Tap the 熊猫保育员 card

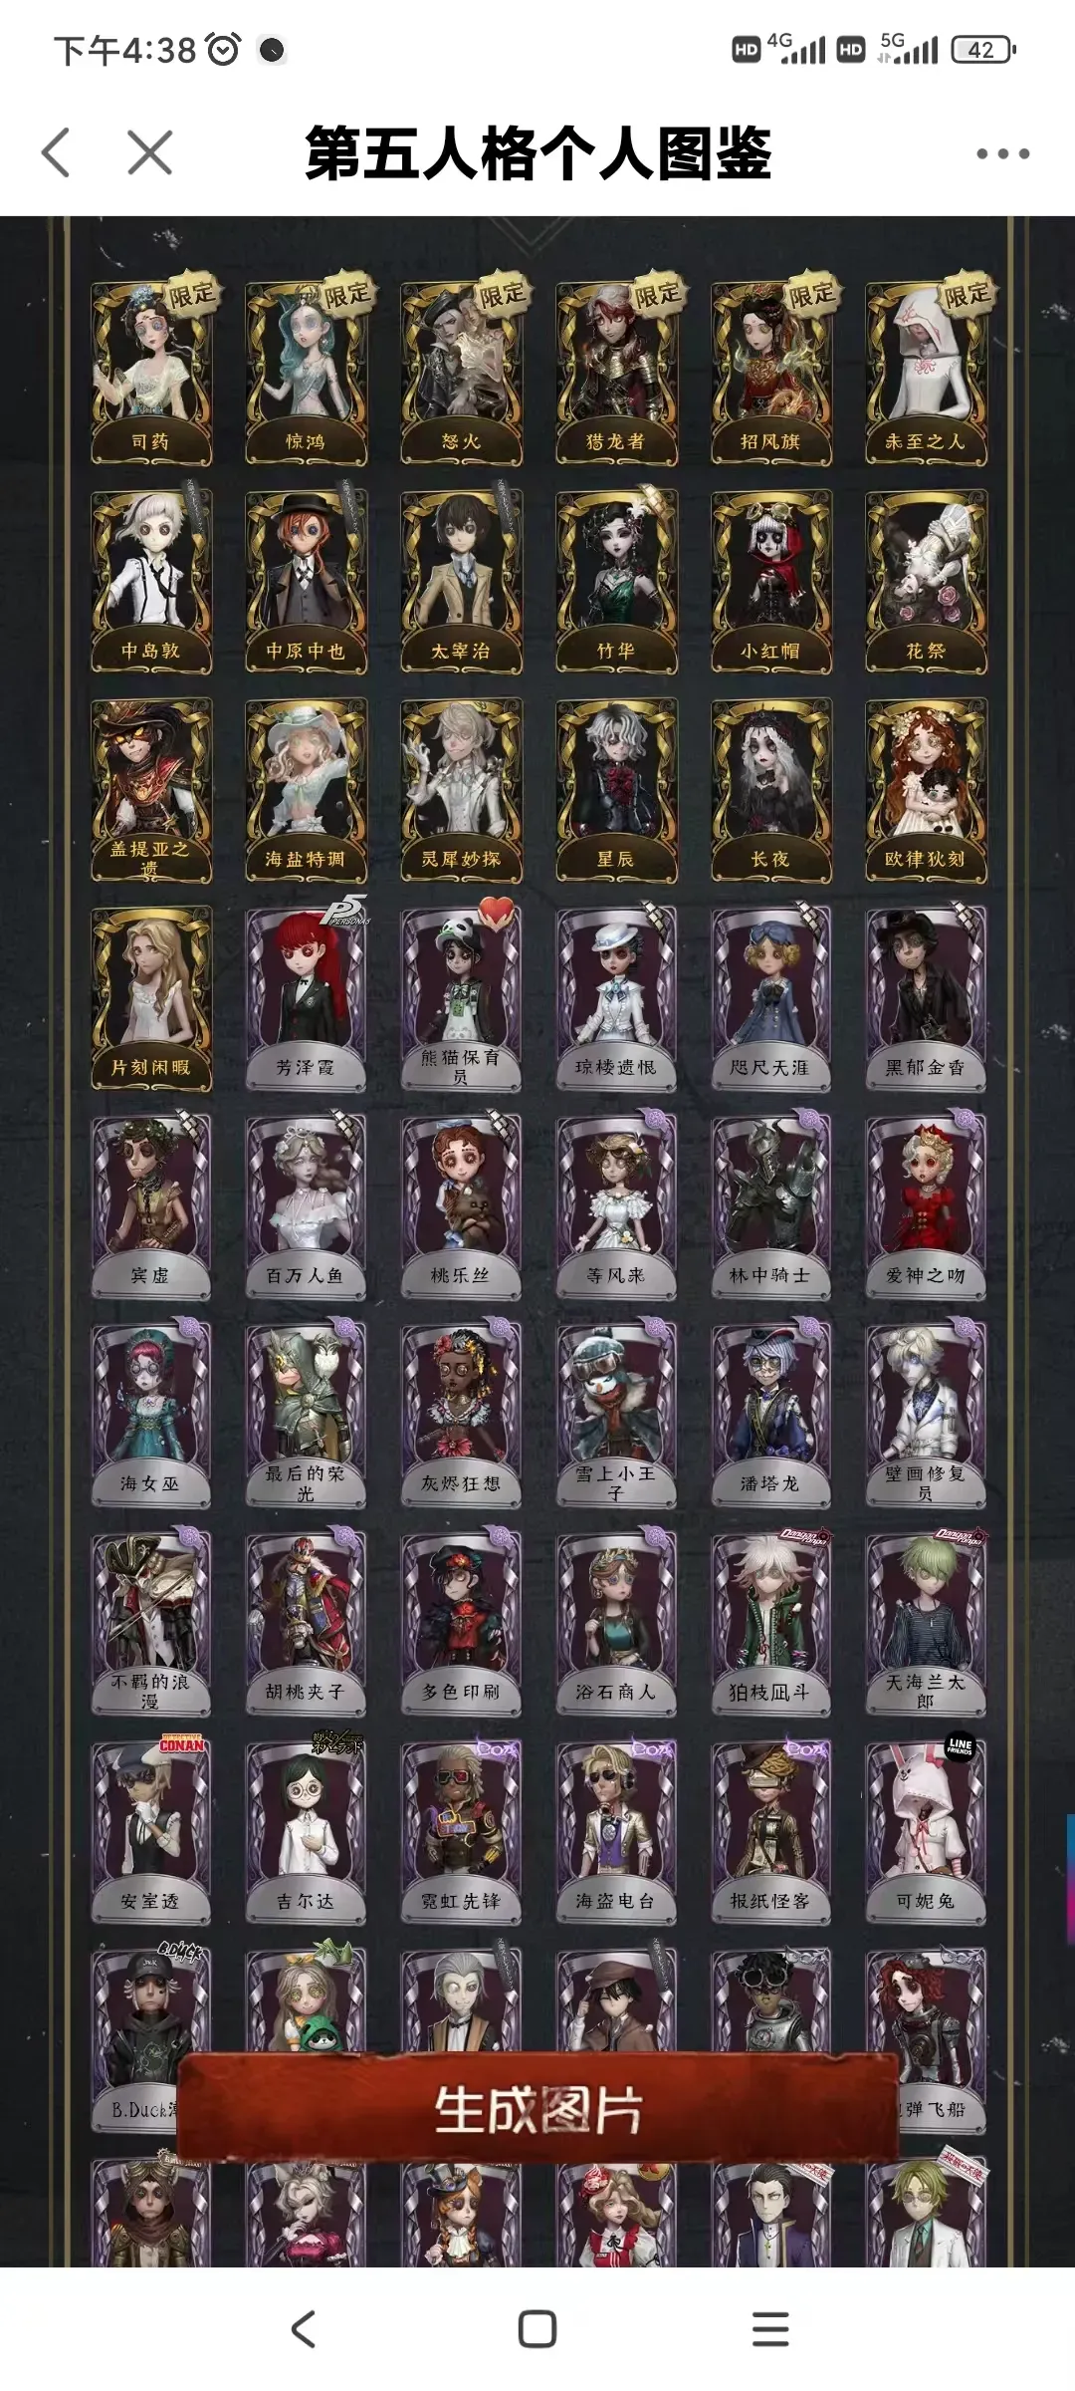(x=462, y=999)
